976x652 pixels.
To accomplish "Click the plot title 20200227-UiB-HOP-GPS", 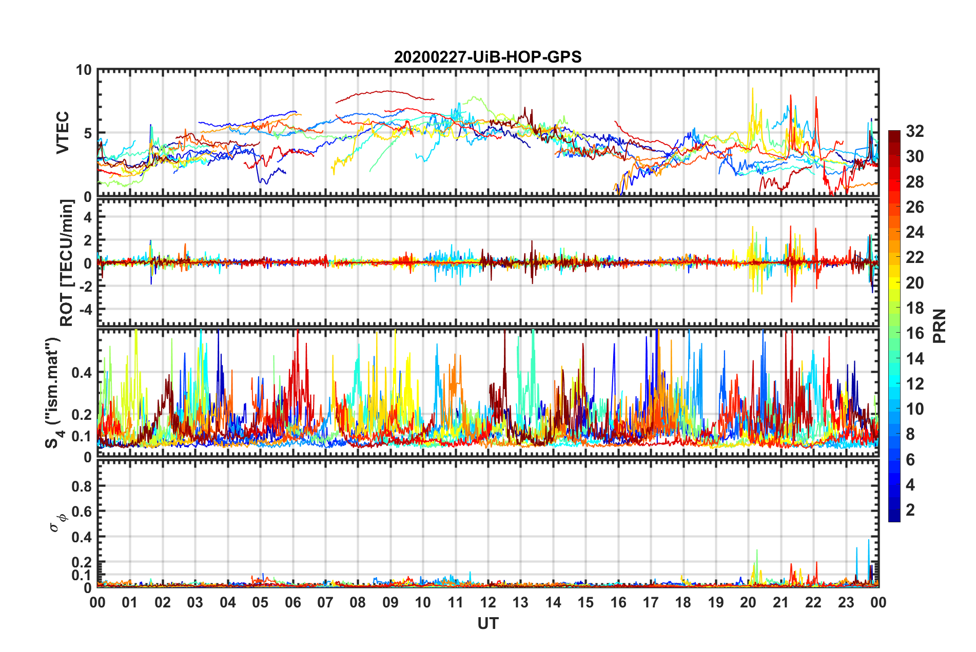I will click(x=487, y=57).
